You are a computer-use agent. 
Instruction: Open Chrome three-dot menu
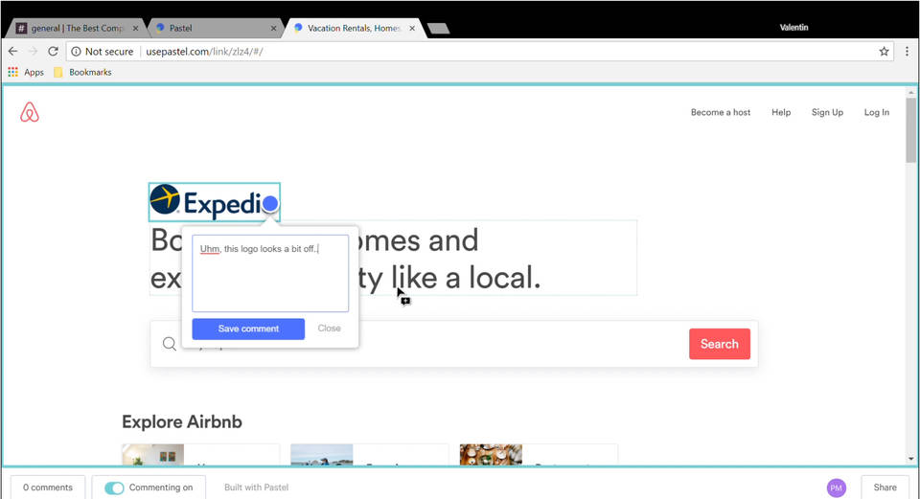[x=907, y=52]
